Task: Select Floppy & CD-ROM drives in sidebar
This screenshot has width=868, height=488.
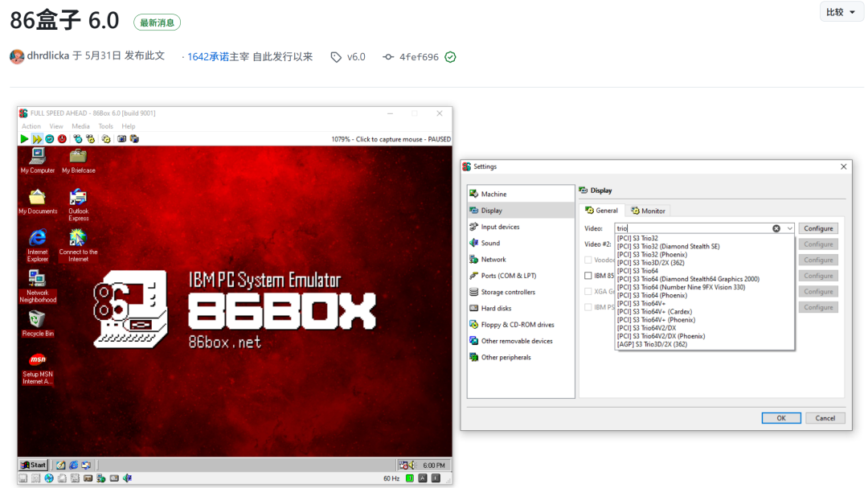Action: point(520,325)
